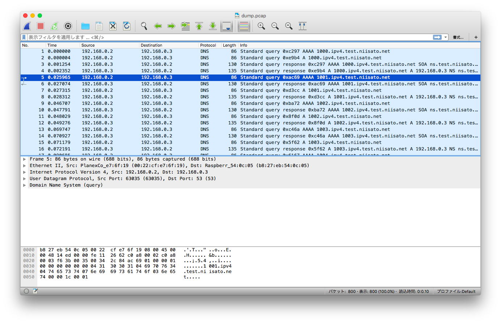This screenshot has height=324, width=501.
Task: Apply the display filter with the arrow button
Action: [437, 37]
